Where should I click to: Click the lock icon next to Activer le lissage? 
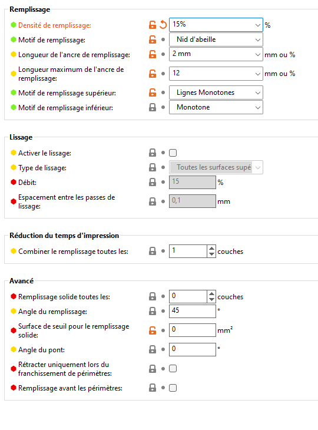click(153, 153)
